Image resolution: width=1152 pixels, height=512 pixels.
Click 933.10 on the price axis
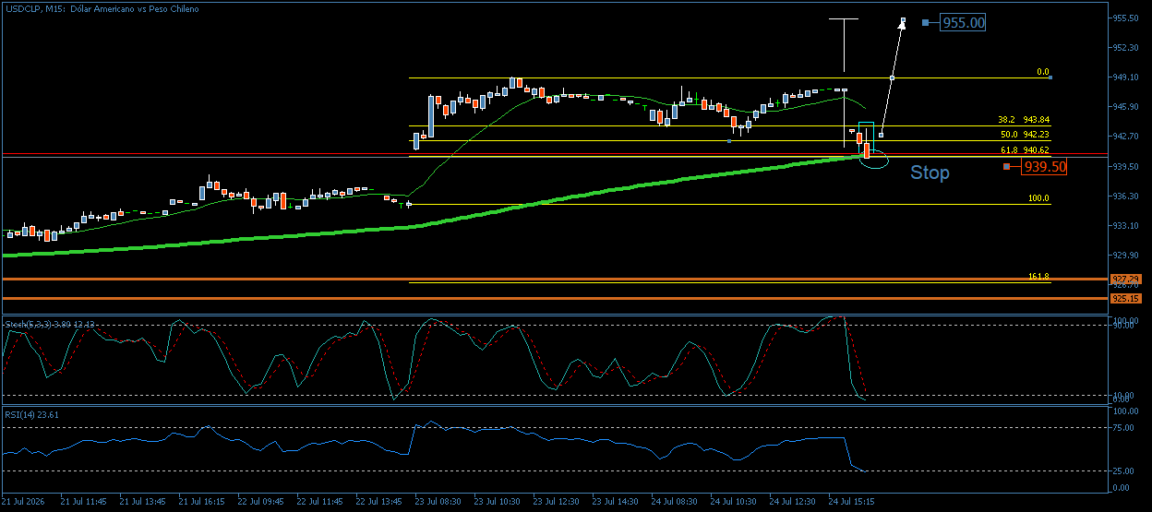(1124, 225)
